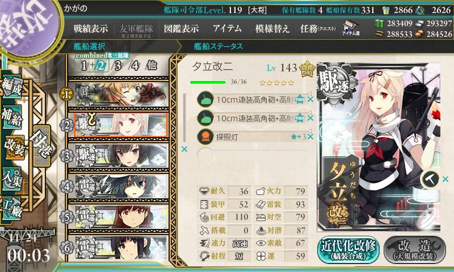This screenshot has width=454, height=272.
Task: Return to 母港 home port badge
Action: 41,146
